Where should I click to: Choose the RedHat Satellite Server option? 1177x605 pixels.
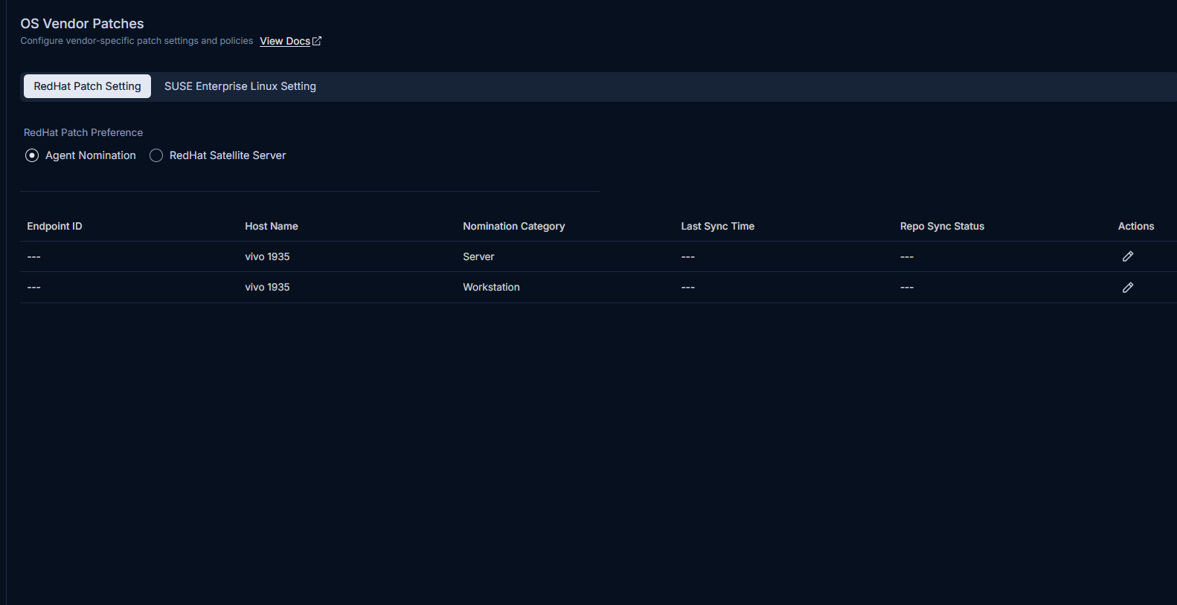coord(156,155)
